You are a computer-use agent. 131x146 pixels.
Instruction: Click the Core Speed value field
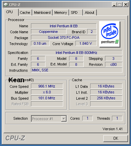click(x=47, y=86)
